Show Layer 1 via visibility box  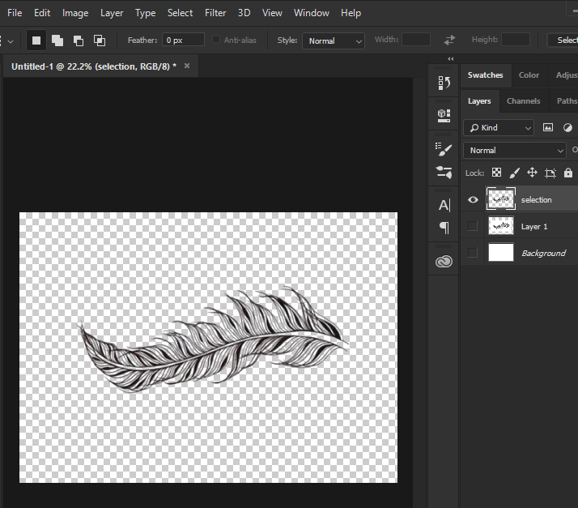pos(473,226)
